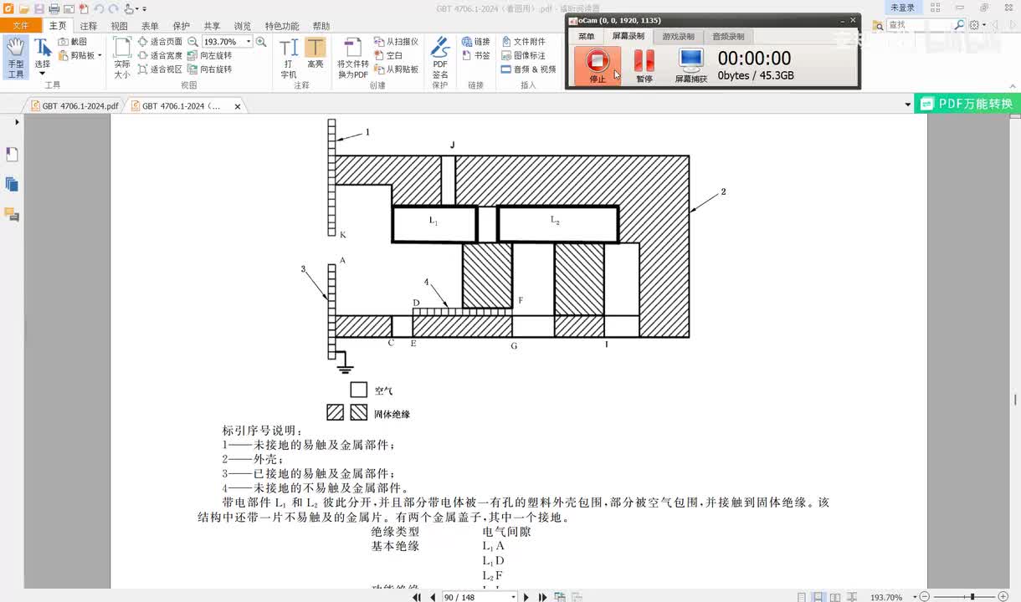Image resolution: width=1021 pixels, height=602 pixels.
Task: Create PDF from clipboard (从剪贴板)
Action: pos(396,69)
